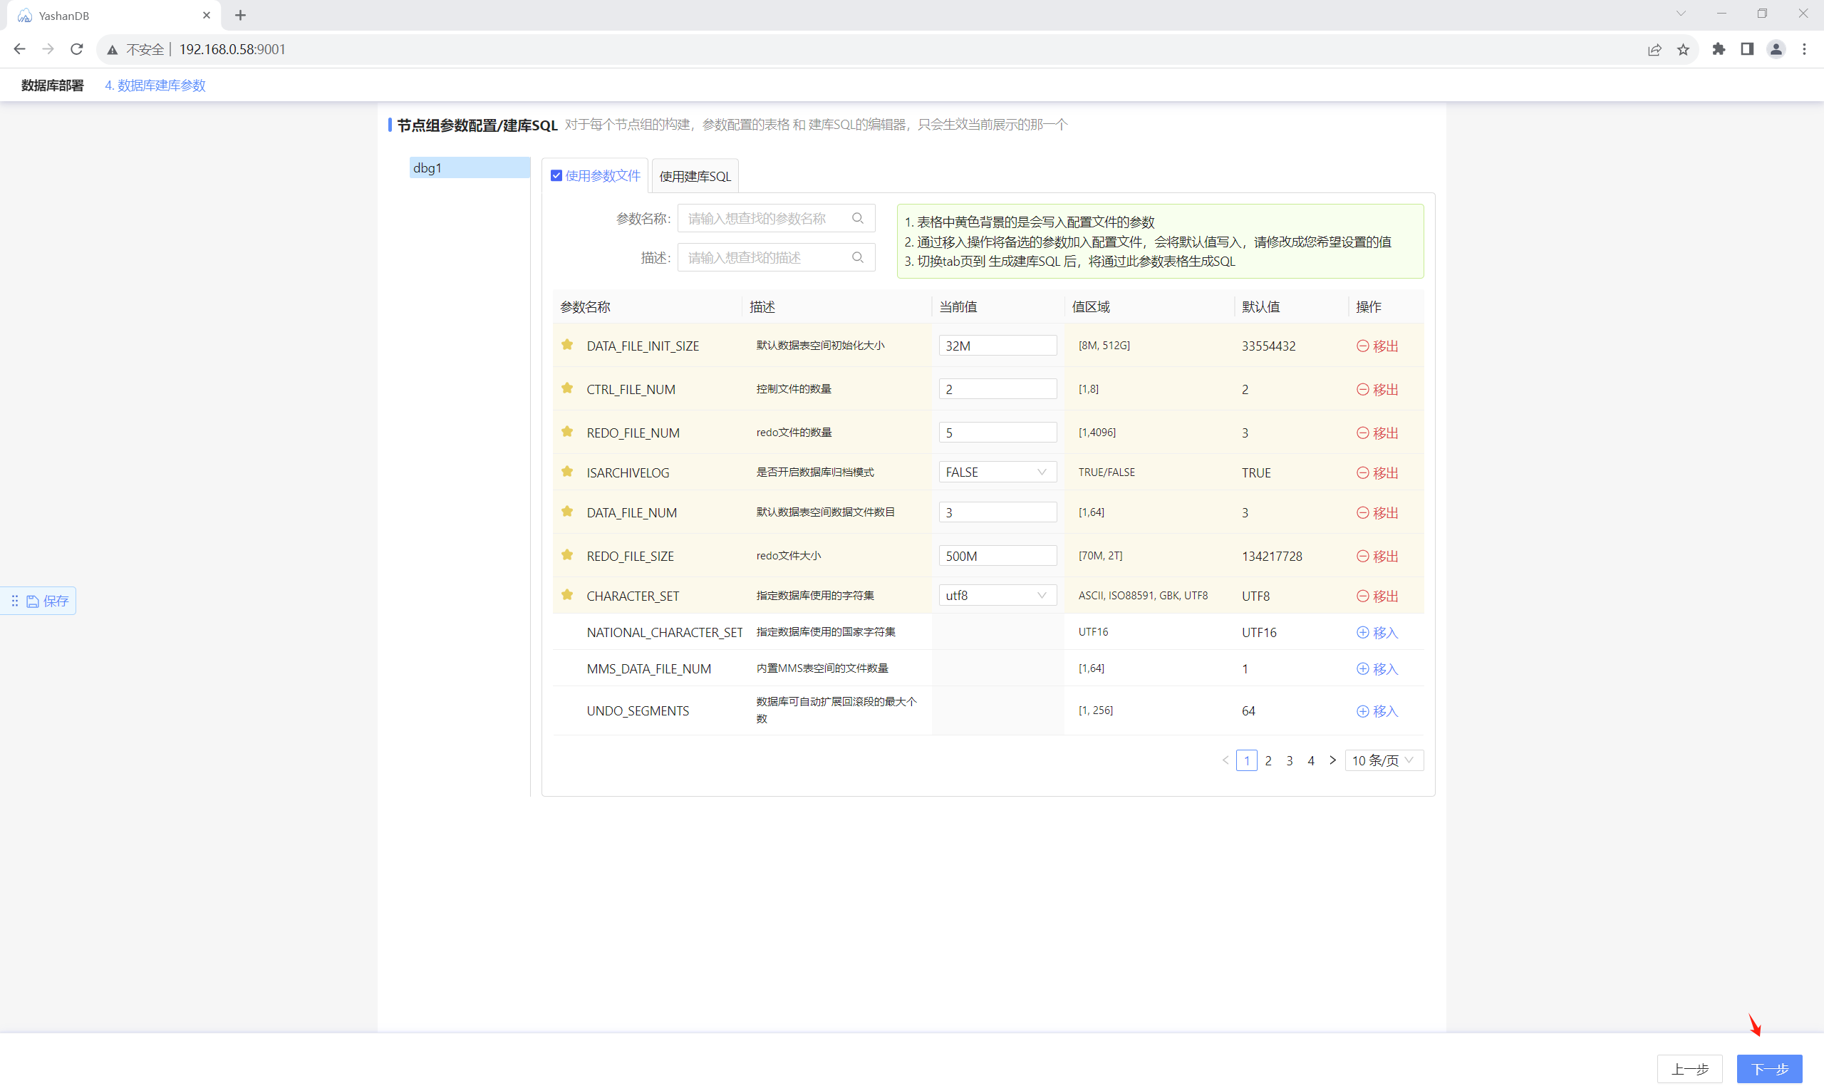
Task: Go to page 3 of the parameter table
Action: (1289, 760)
